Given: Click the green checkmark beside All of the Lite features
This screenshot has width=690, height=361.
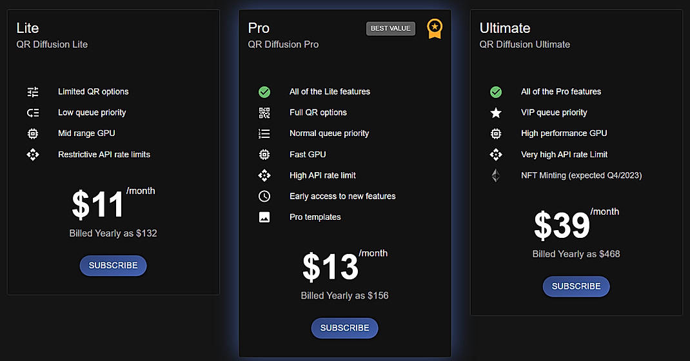Looking at the screenshot, I should coord(264,92).
